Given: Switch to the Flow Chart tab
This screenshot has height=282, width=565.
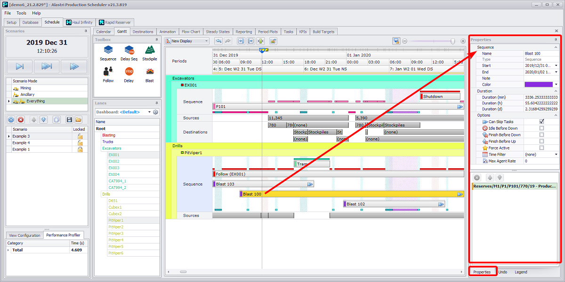Looking at the screenshot, I should tap(191, 32).
